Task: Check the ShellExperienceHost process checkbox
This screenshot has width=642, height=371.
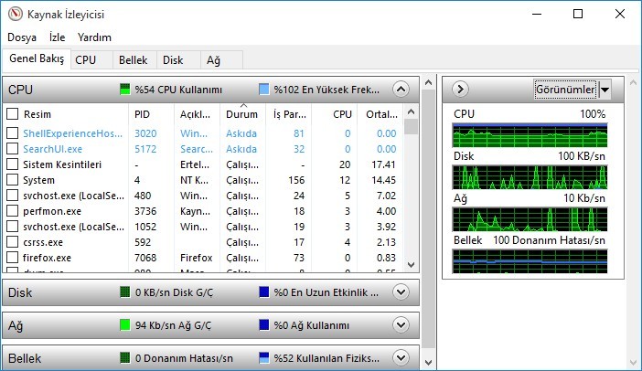Action: (12, 132)
